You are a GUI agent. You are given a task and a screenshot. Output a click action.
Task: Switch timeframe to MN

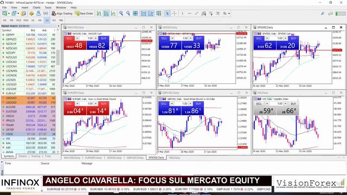point(61,21)
